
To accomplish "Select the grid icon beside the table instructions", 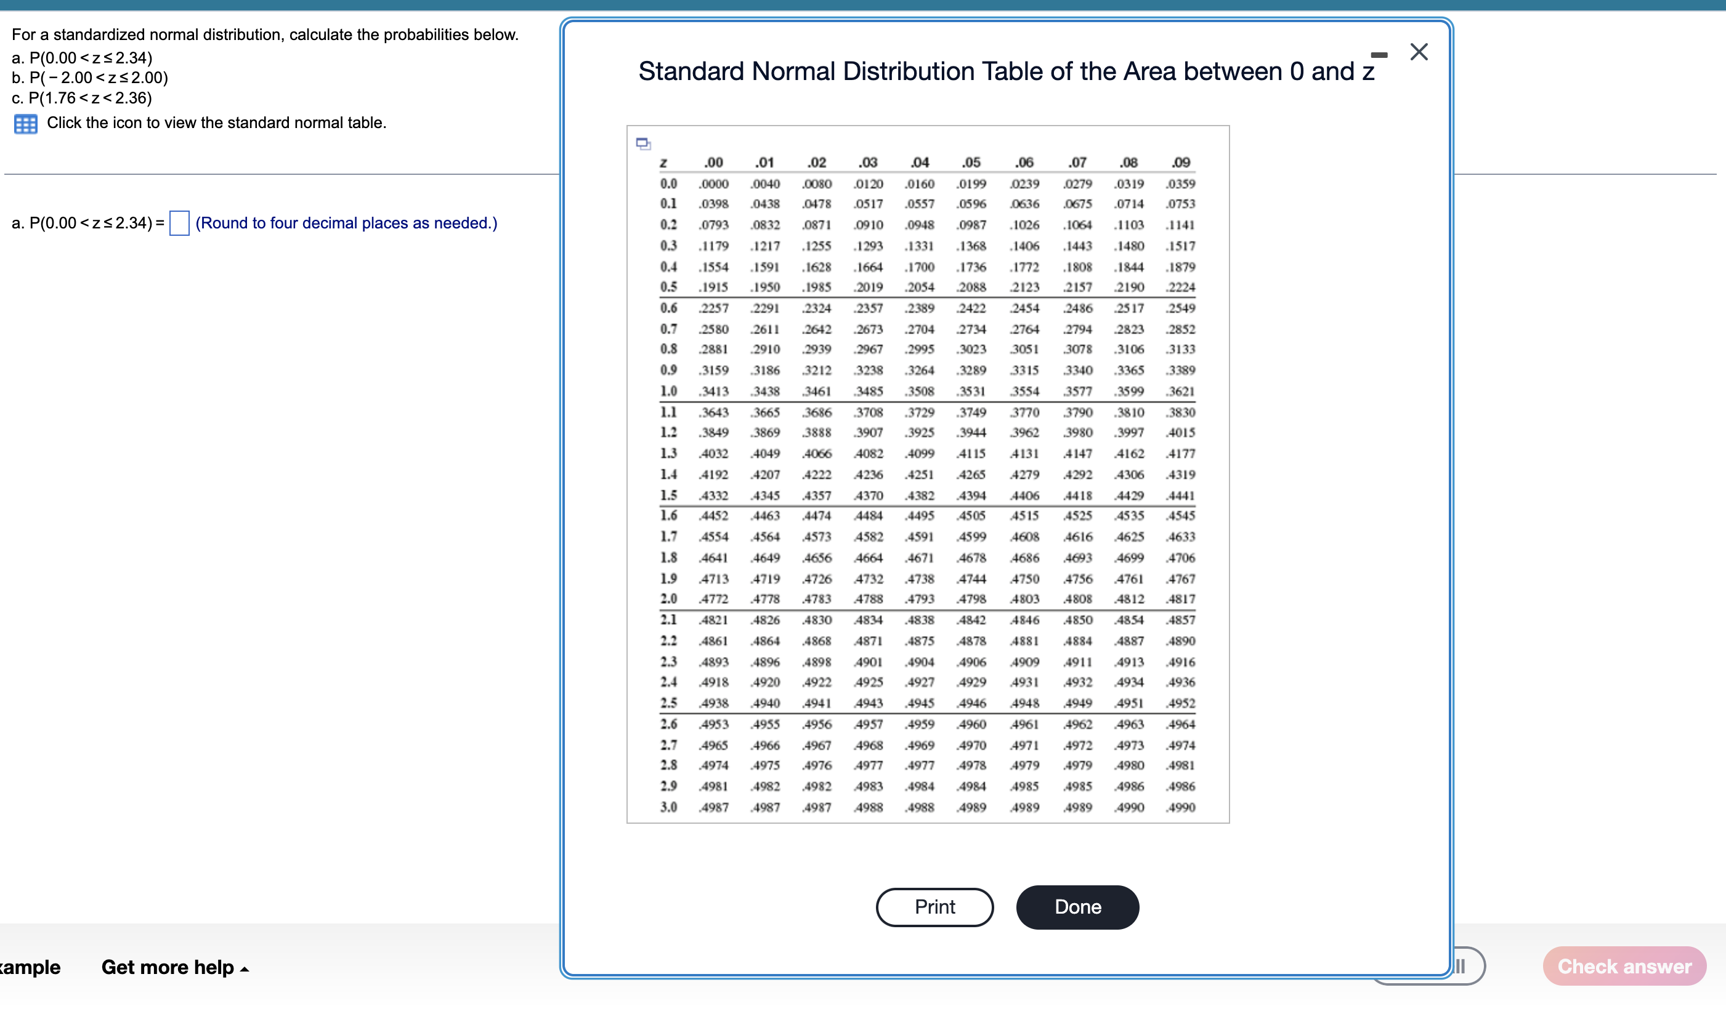I will point(25,123).
